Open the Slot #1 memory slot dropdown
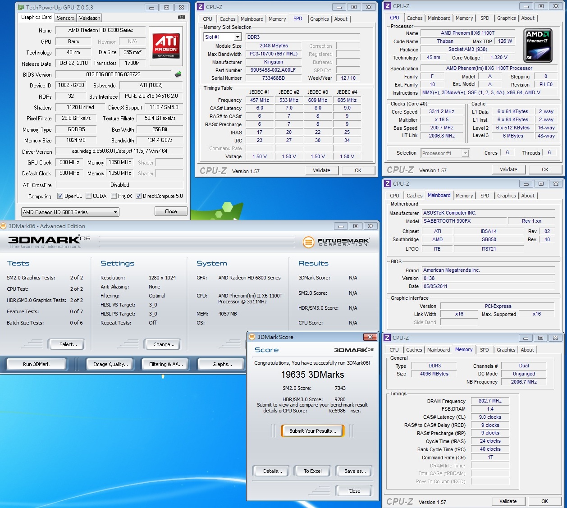This screenshot has width=567, height=508. coord(238,37)
